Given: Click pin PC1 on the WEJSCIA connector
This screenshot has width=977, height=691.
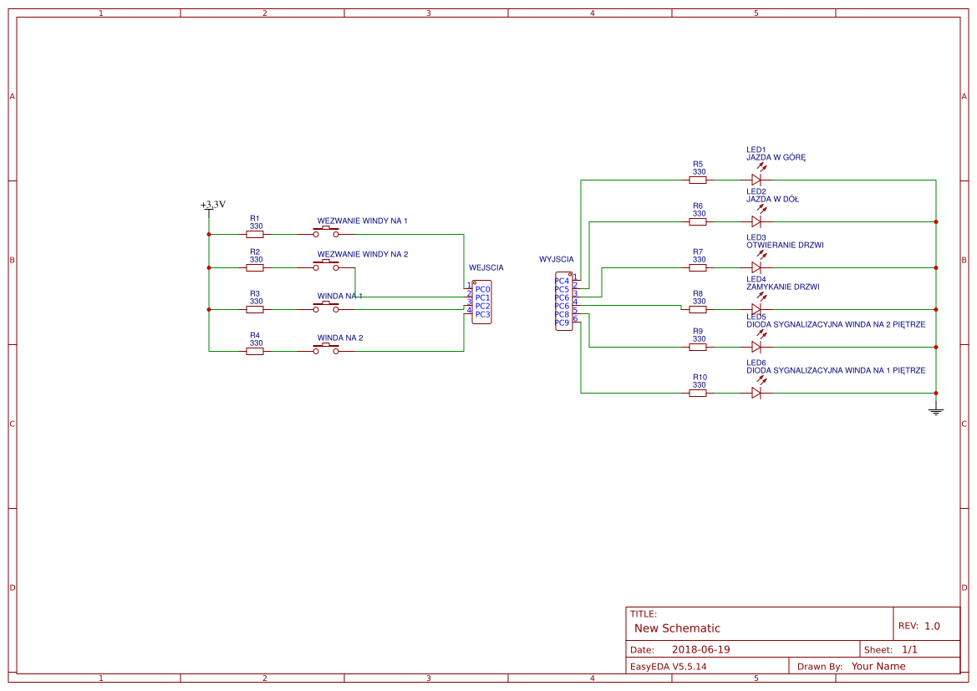Looking at the screenshot, I should 483,297.
